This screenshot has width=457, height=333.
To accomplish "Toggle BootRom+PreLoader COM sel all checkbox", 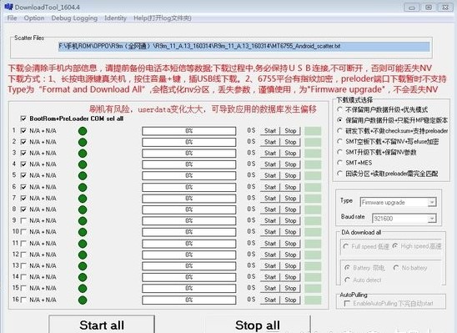I will pyautogui.click(x=23, y=119).
